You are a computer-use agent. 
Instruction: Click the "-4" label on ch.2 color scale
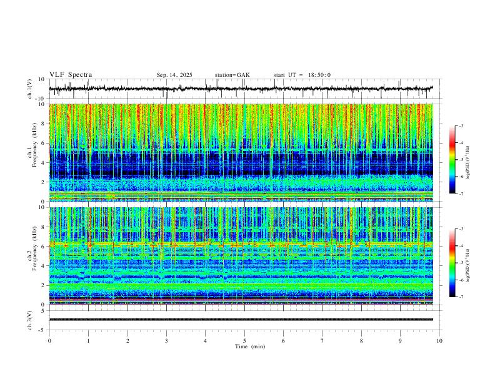coord(461,246)
